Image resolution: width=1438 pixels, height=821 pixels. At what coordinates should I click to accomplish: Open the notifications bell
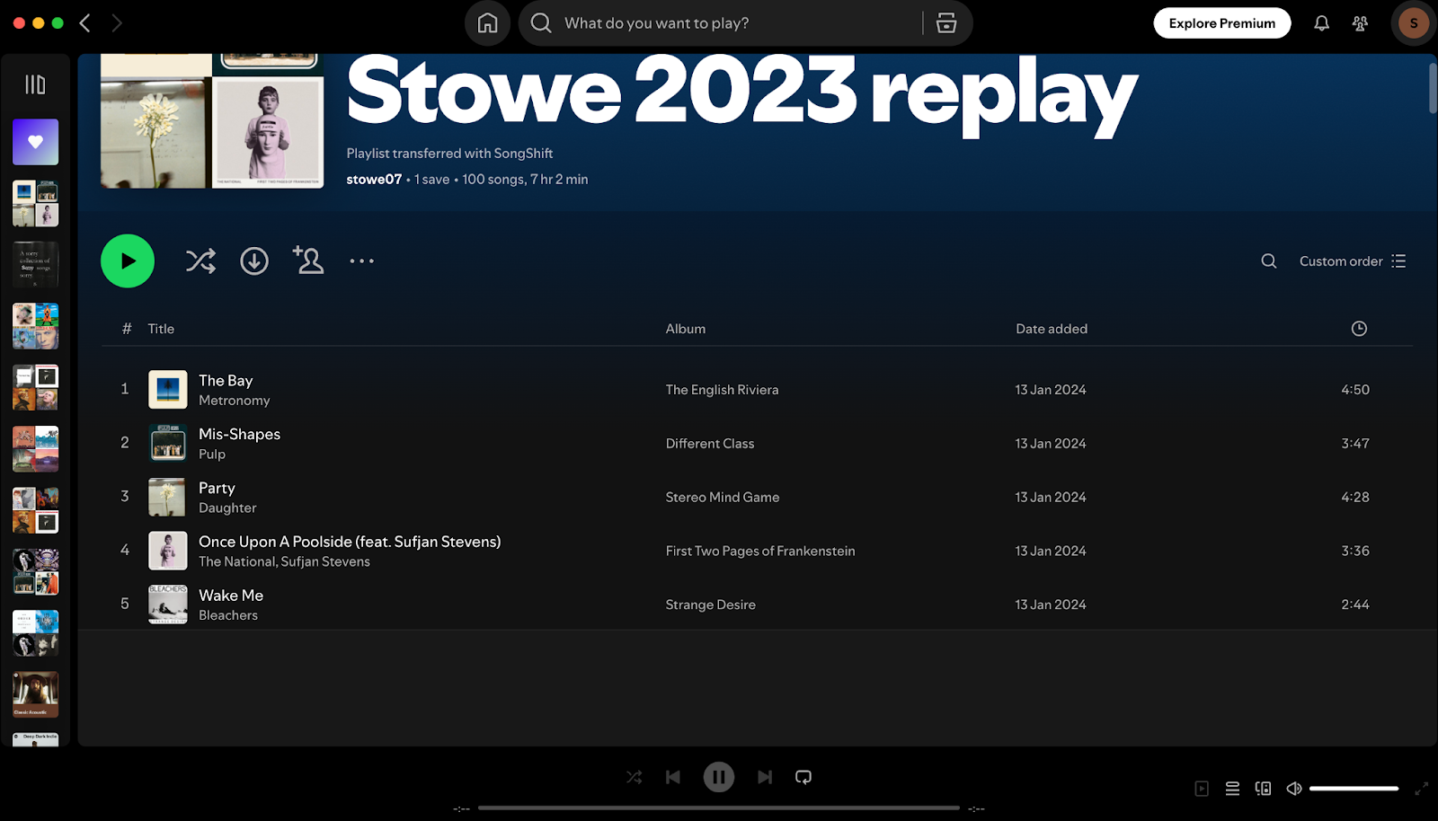pos(1321,23)
